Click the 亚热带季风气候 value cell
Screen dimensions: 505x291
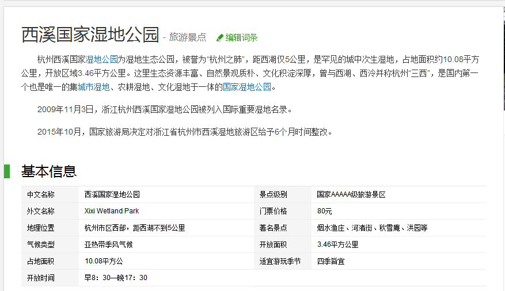click(x=109, y=244)
